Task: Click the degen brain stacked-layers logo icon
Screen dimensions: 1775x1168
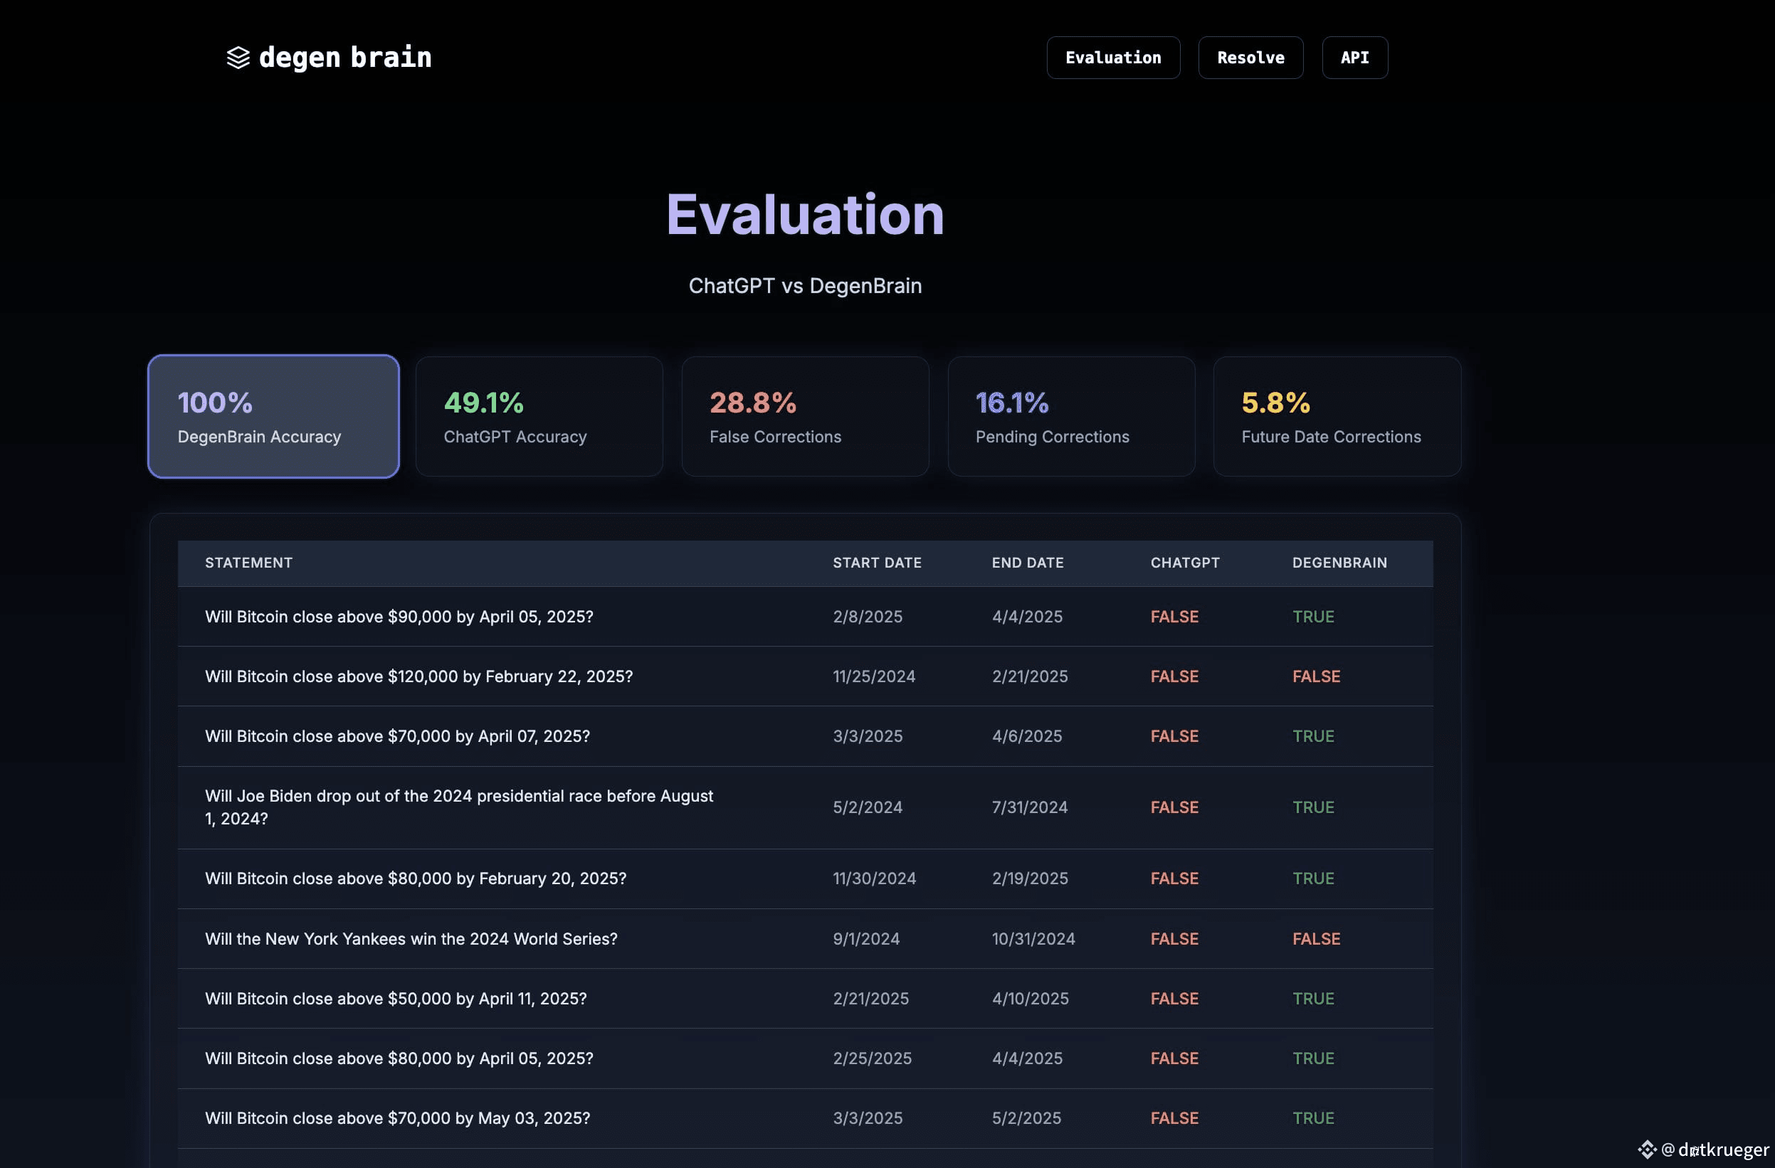Action: tap(238, 58)
